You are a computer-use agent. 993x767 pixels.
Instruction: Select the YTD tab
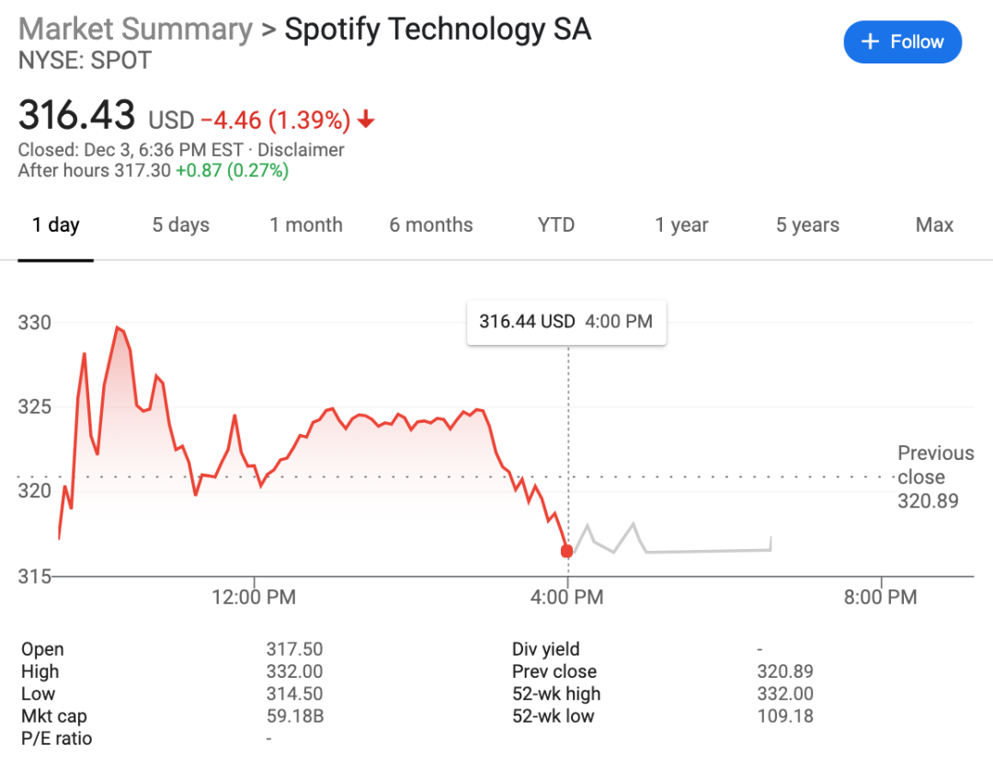(556, 225)
